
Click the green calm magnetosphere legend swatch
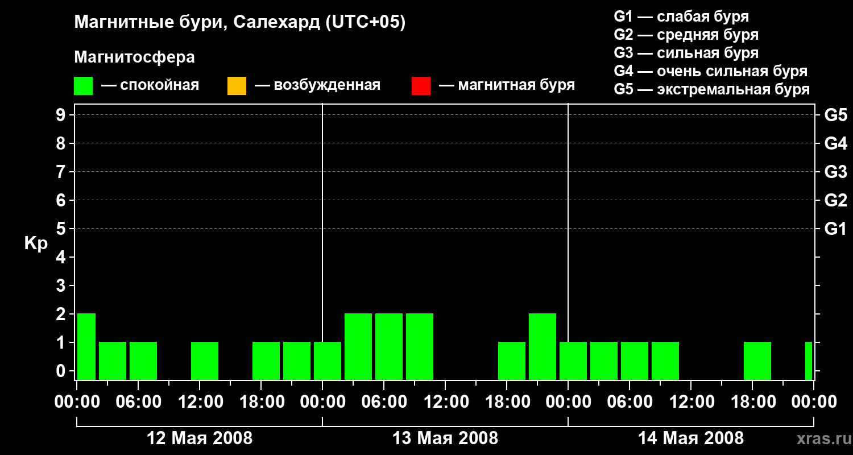pyautogui.click(x=84, y=86)
